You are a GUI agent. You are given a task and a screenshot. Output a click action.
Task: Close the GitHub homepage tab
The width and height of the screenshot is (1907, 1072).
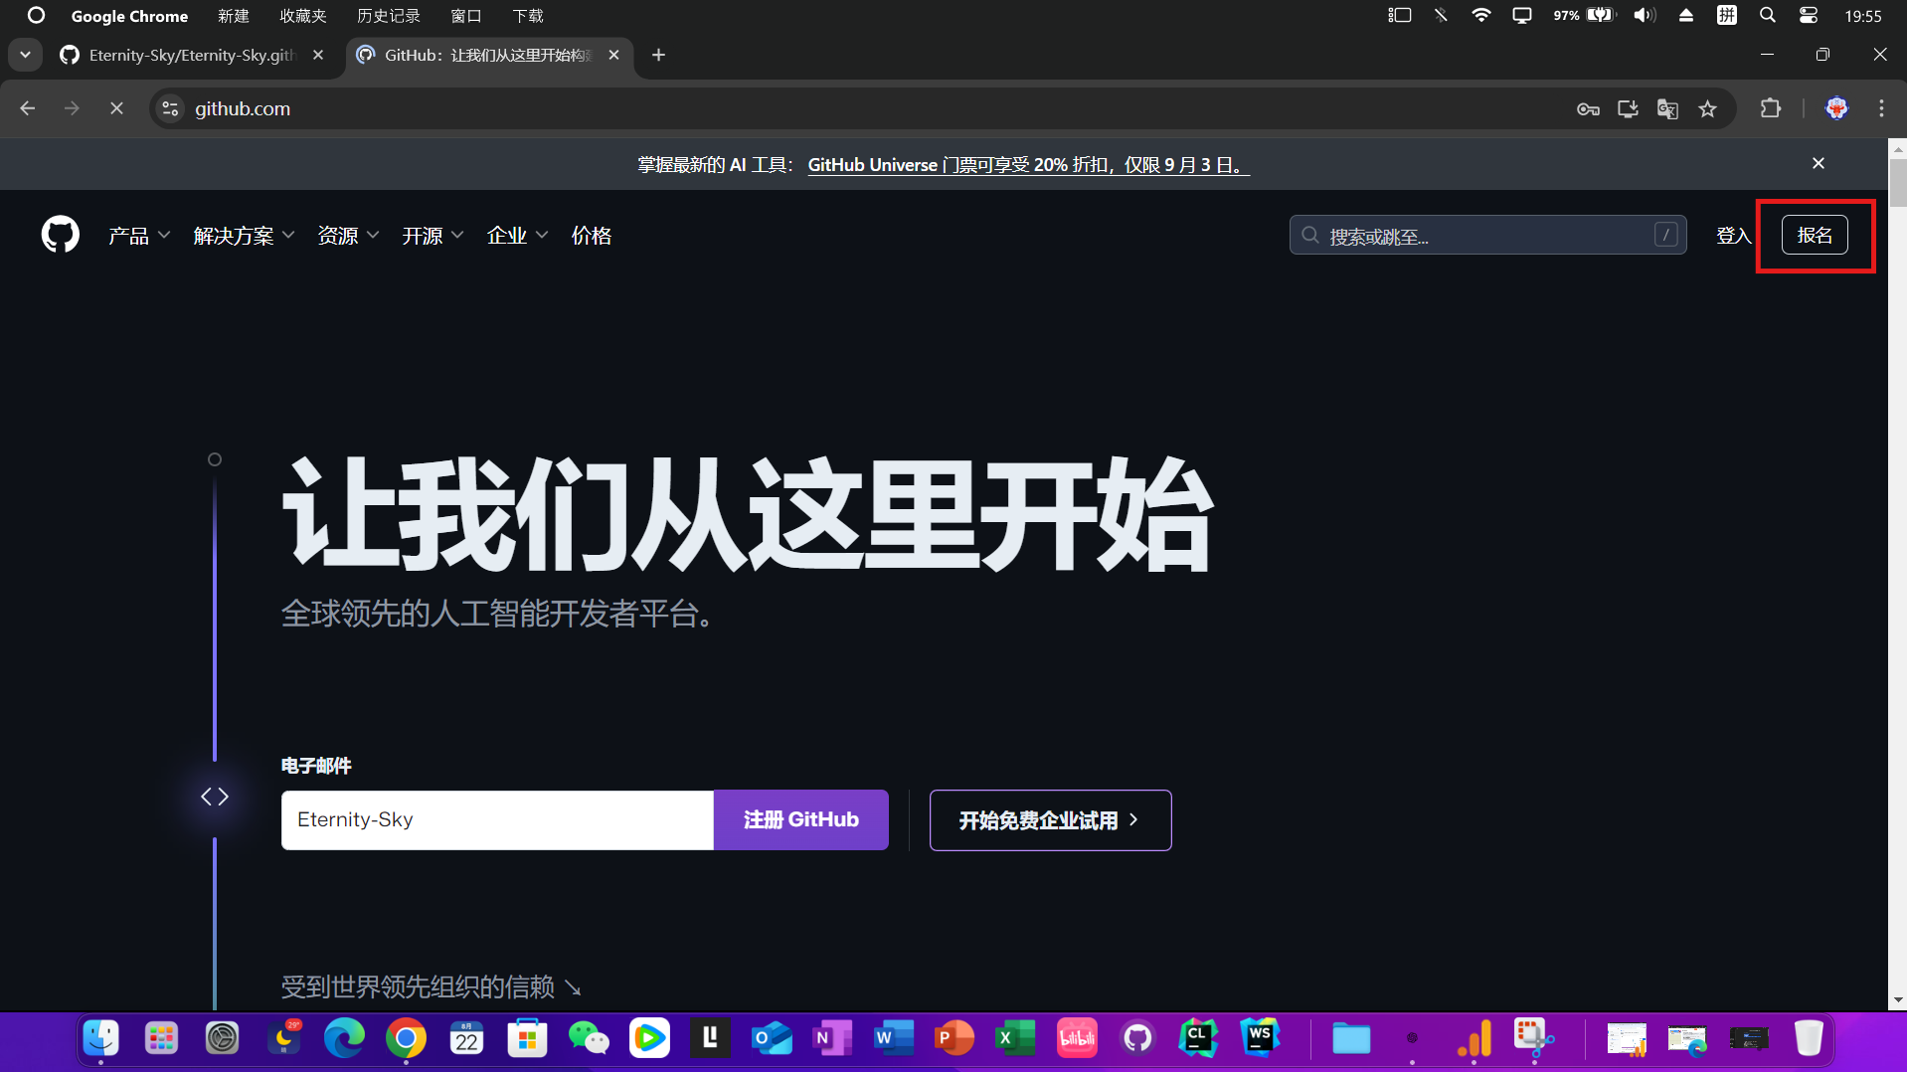614,55
